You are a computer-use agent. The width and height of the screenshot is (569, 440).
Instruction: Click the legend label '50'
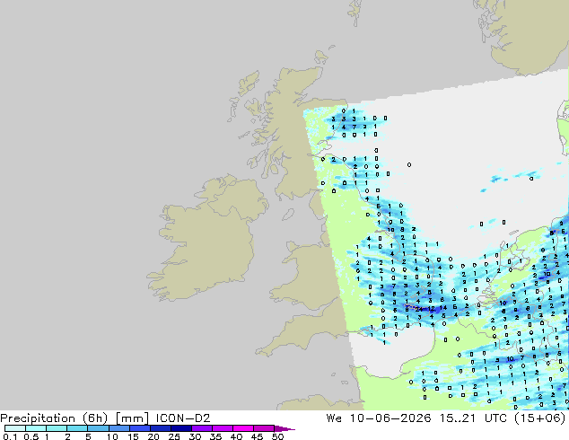pyautogui.click(x=278, y=436)
